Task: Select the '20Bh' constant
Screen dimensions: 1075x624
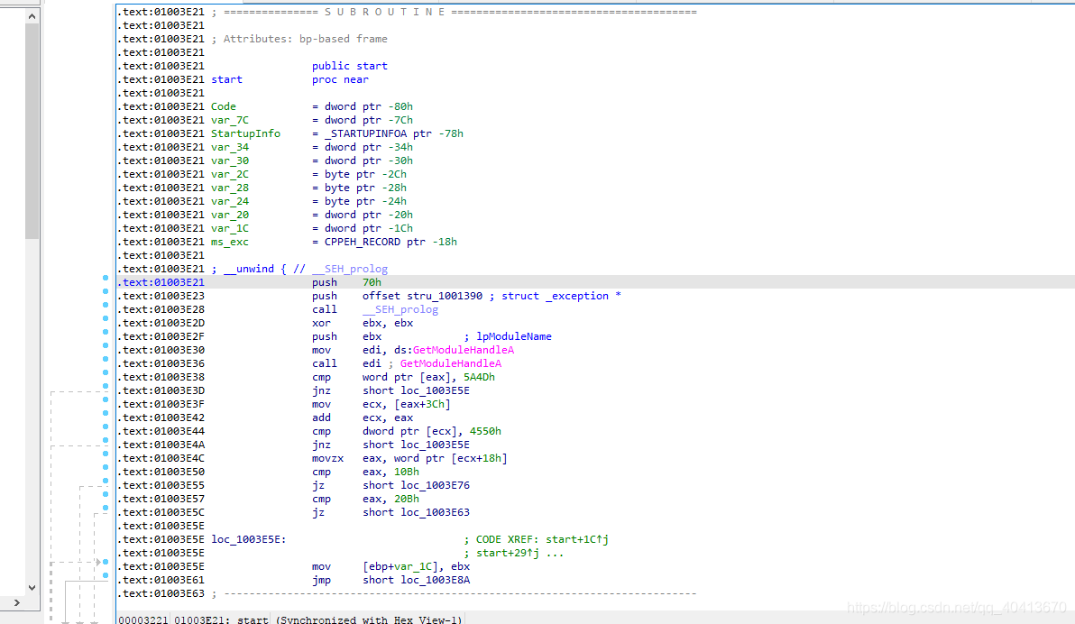Action: pyautogui.click(x=407, y=500)
